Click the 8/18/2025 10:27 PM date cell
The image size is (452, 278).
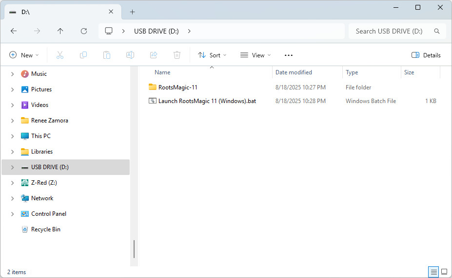[x=300, y=87]
